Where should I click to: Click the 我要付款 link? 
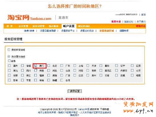point(116,22)
